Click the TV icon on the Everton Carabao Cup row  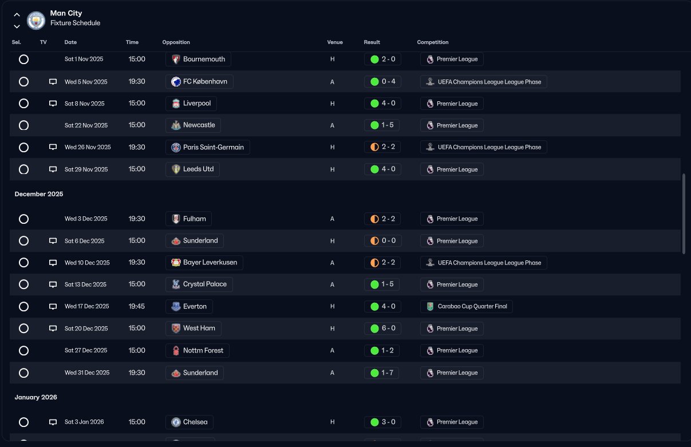click(x=53, y=306)
